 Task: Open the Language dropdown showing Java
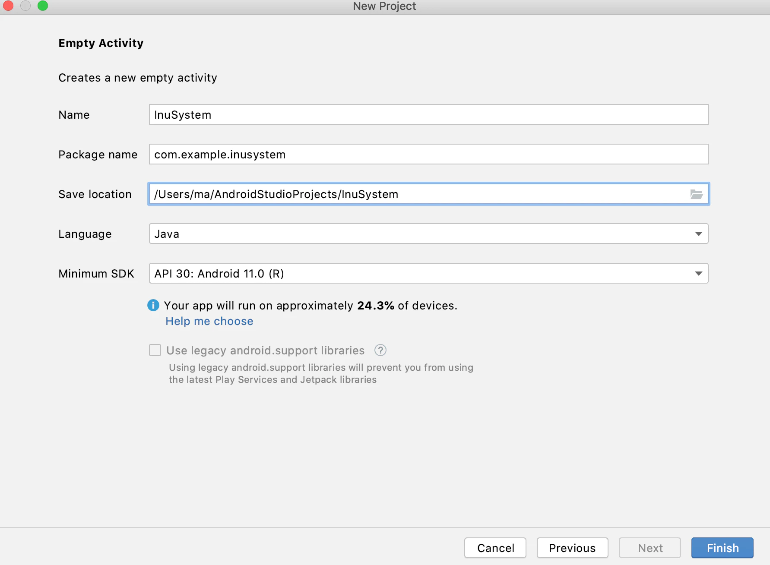(x=428, y=234)
